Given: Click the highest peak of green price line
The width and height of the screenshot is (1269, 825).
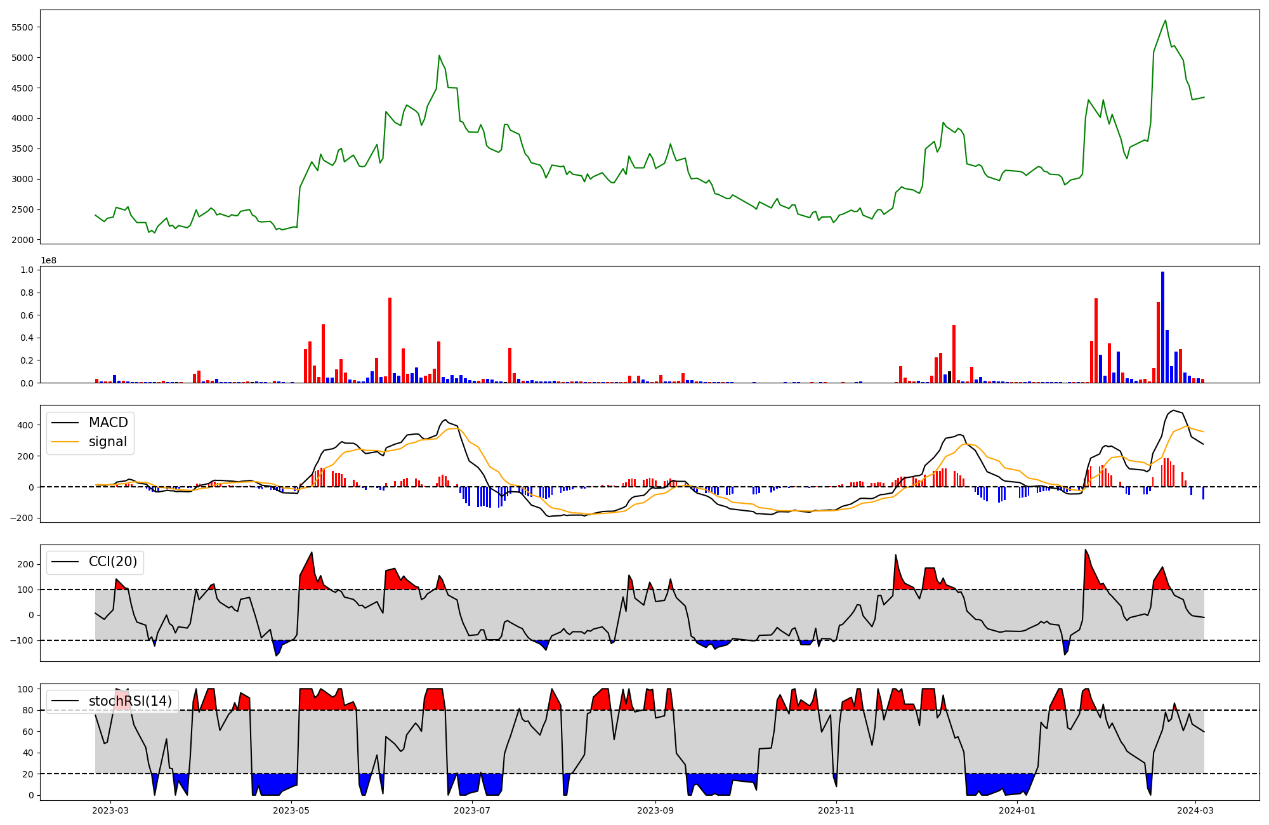Looking at the screenshot, I should tap(1165, 20).
